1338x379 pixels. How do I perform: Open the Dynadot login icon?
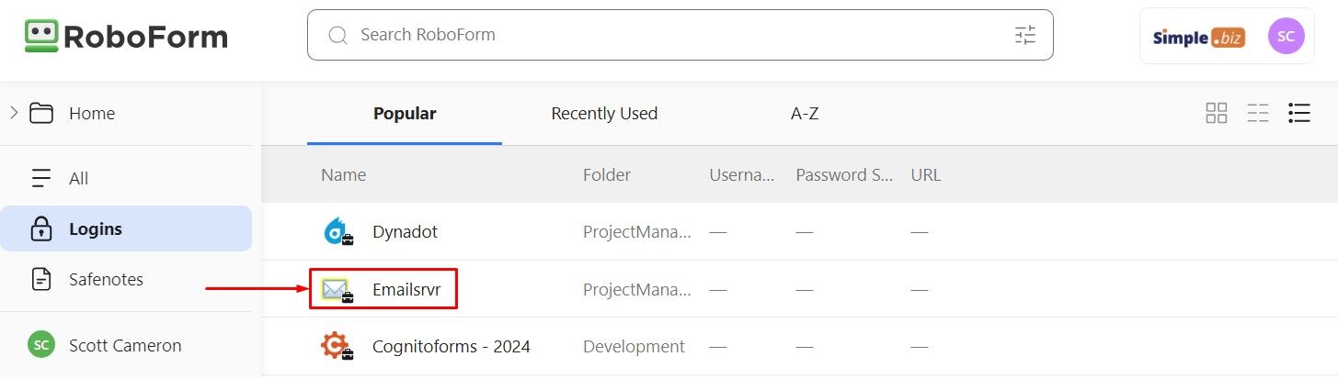tap(337, 232)
